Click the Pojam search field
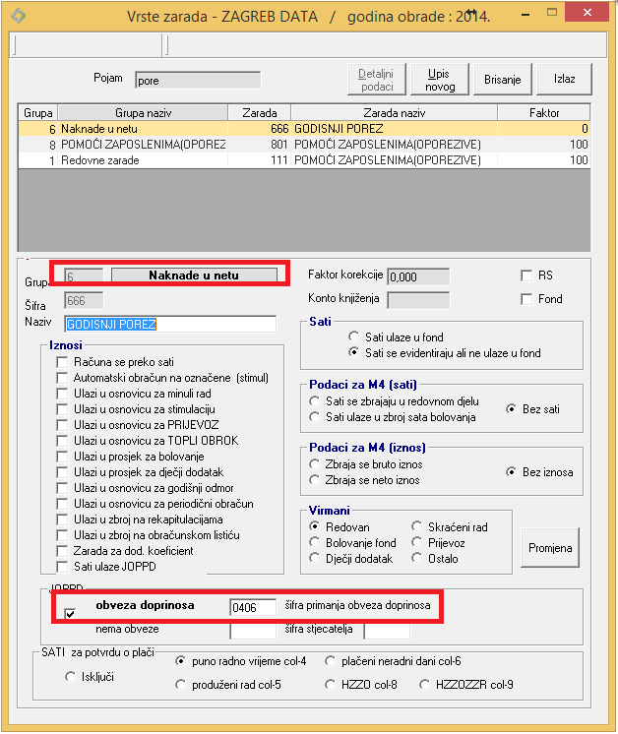Screen dimensions: 618x734 (197, 81)
